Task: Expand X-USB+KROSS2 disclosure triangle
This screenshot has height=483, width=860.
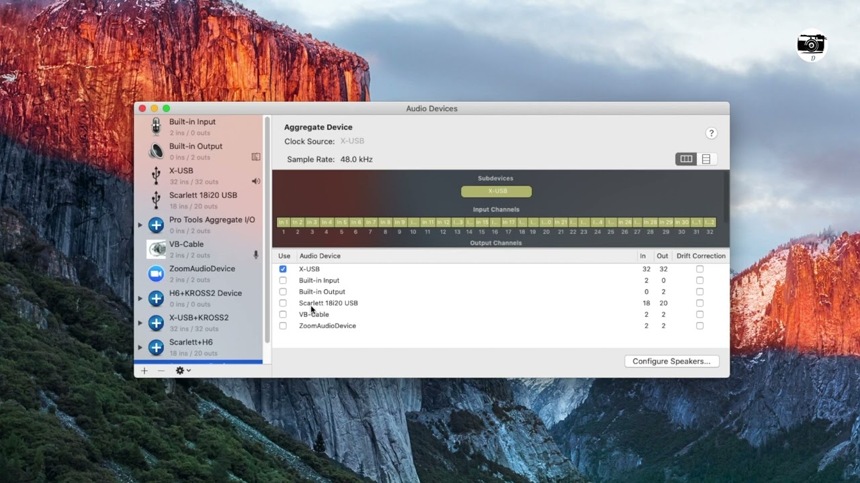Action: tap(140, 323)
